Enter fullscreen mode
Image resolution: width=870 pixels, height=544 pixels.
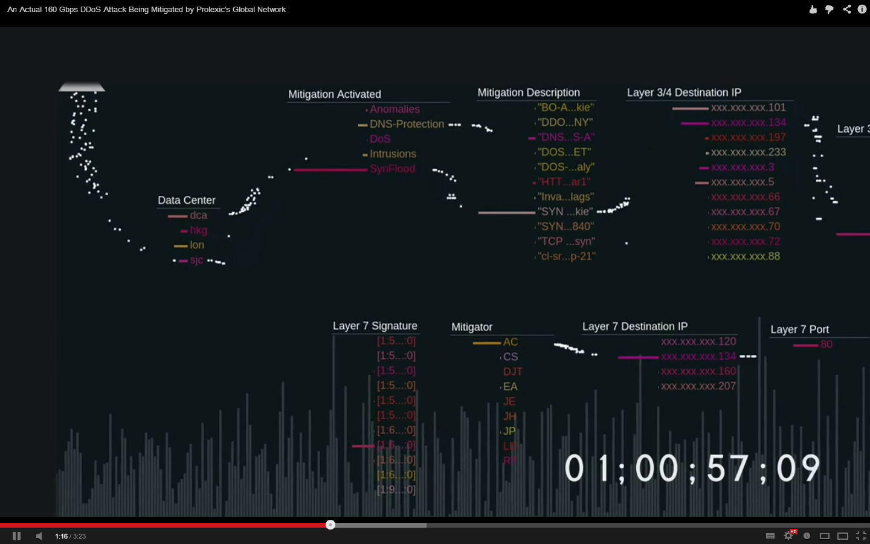point(862,536)
